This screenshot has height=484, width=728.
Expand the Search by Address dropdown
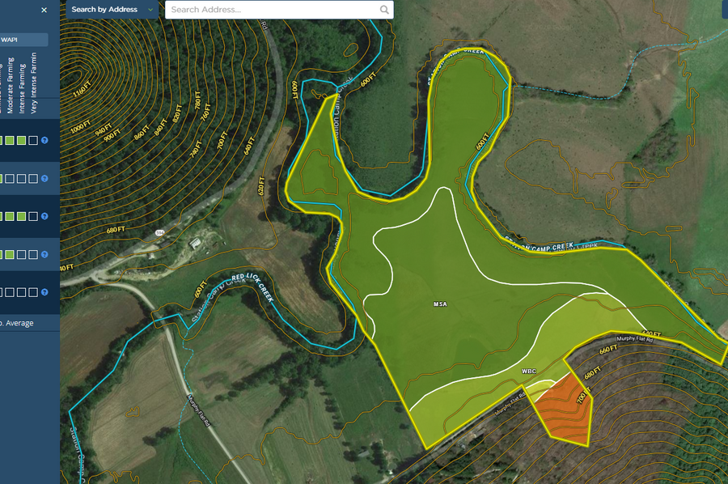pyautogui.click(x=112, y=9)
